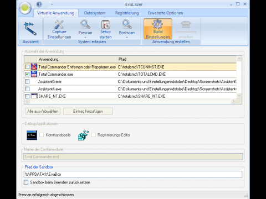266x199 pixels.
Task: Open the round application orb menu
Action: point(25,8)
